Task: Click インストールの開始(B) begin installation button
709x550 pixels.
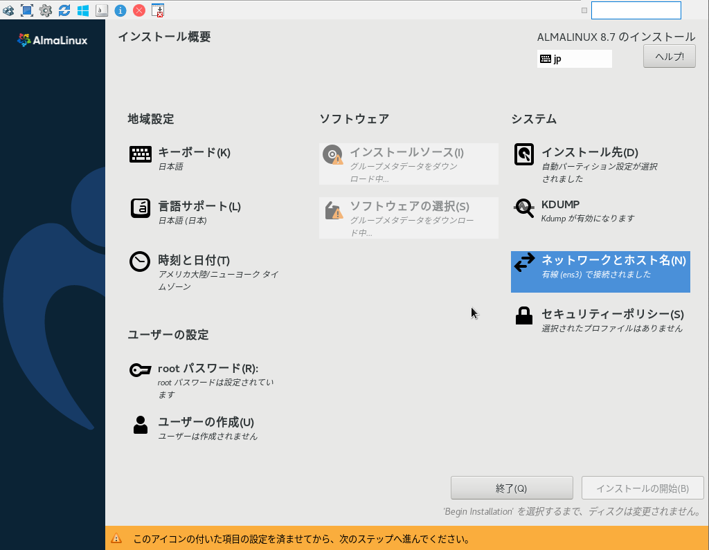Action: click(642, 488)
